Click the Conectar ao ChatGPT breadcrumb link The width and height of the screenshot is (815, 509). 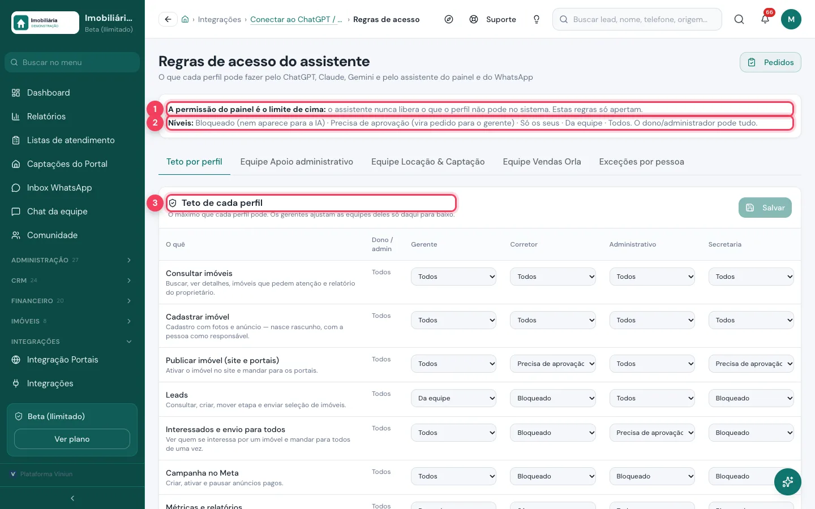click(x=296, y=19)
